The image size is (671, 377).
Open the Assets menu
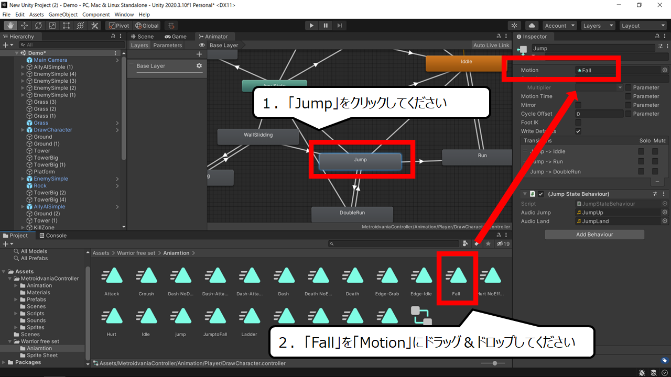coord(37,15)
